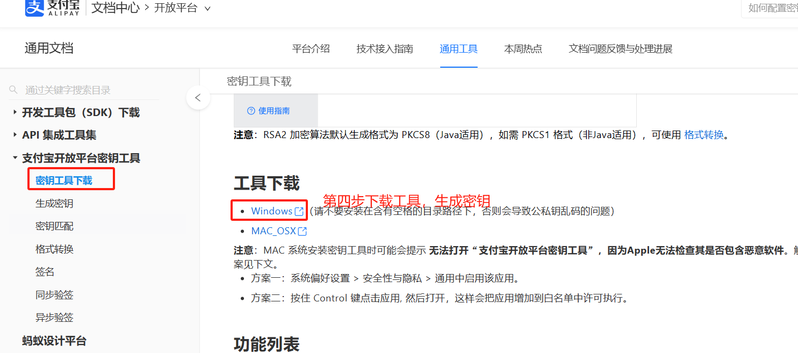The image size is (798, 353).
Task: Switch to the 平台介绍 tab
Action: [x=311, y=49]
